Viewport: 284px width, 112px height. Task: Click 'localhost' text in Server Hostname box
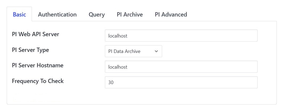(118, 67)
